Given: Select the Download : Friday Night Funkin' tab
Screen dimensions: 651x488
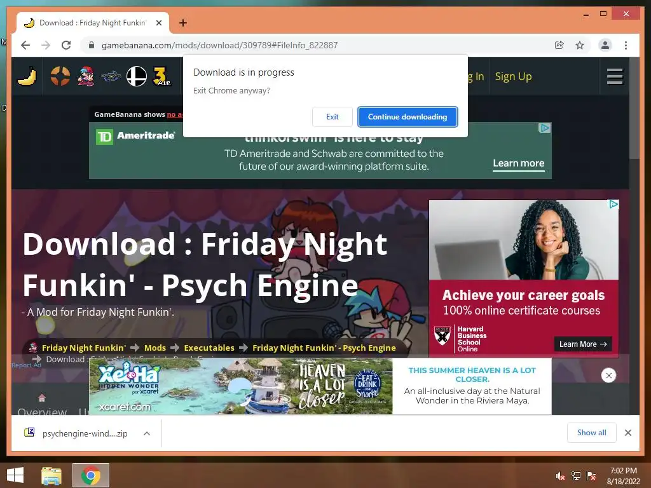Looking at the screenshot, I should tap(93, 23).
